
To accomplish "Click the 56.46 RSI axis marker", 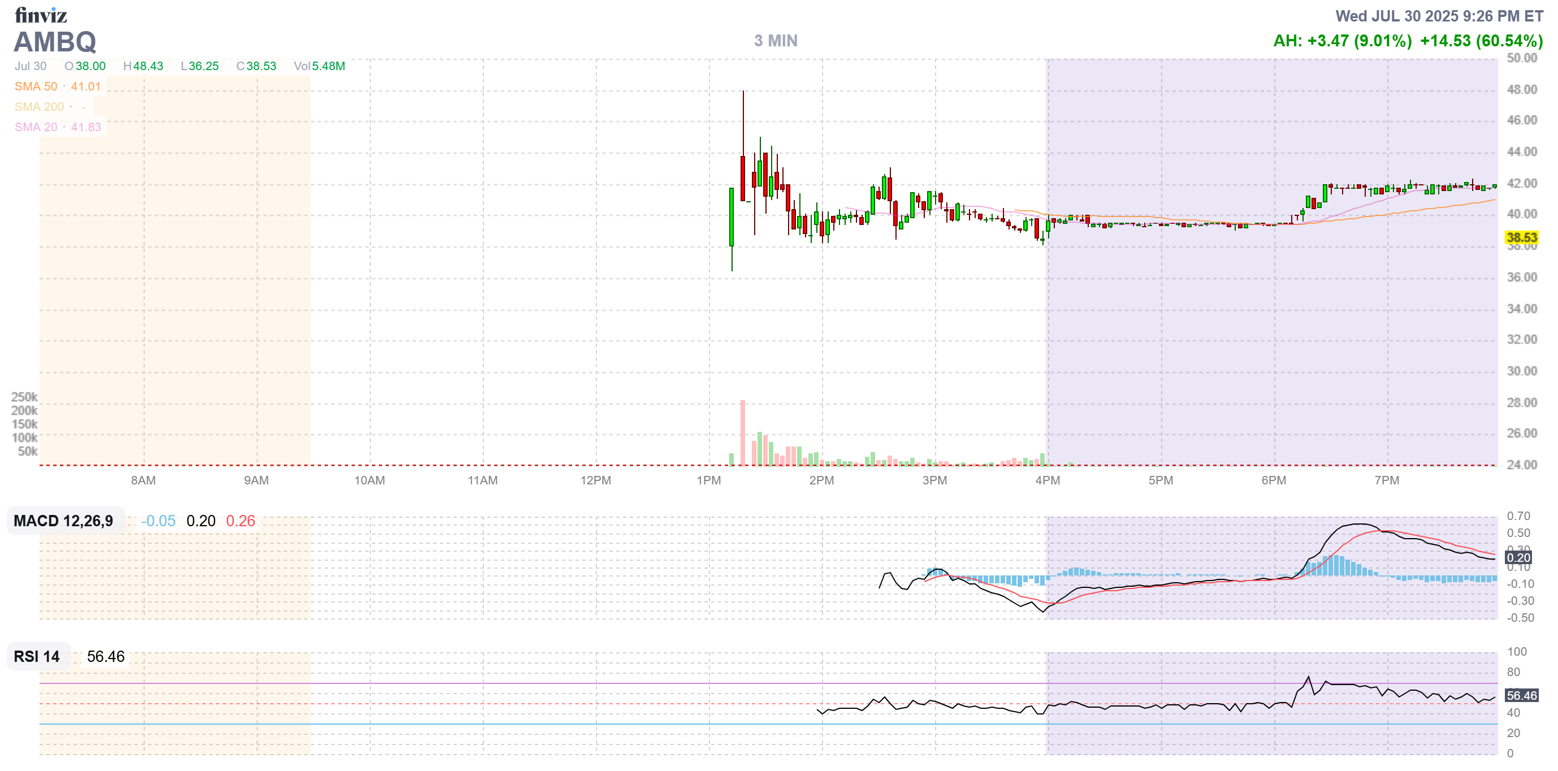I will tap(1521, 696).
